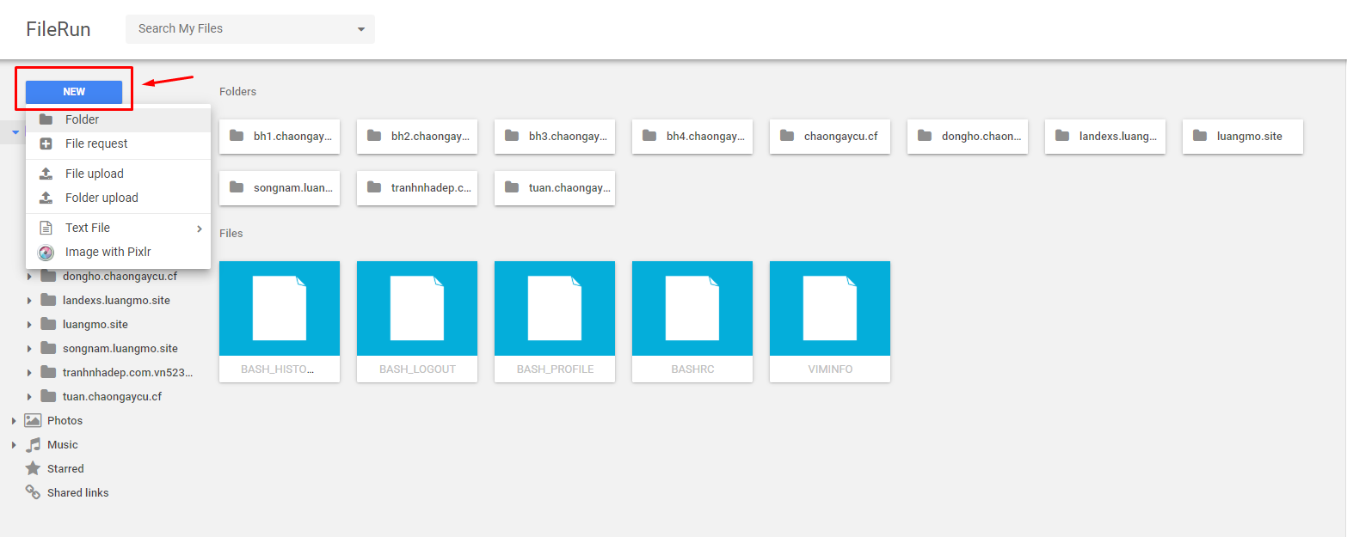Expand the dongho.chaongaycu.cf tree node
This screenshot has width=1347, height=537.
(x=29, y=277)
